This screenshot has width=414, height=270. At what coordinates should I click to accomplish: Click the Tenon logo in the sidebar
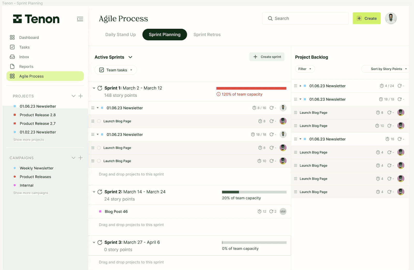[x=36, y=19]
